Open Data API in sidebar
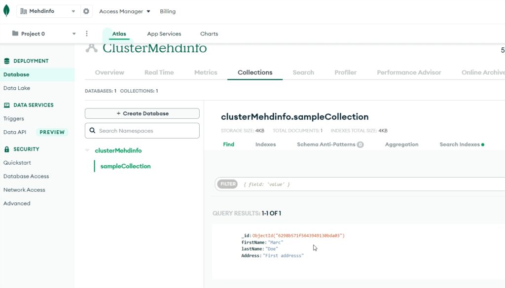The image size is (505, 288). (15, 132)
